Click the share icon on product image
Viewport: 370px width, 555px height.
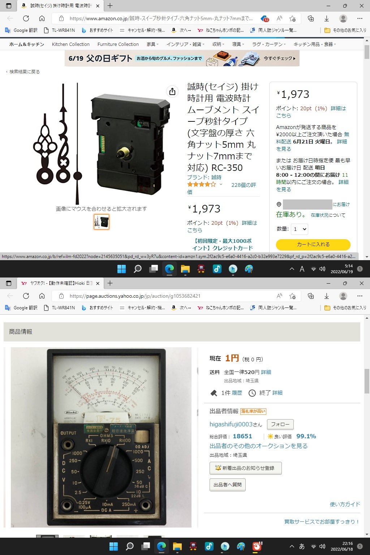[x=172, y=91]
